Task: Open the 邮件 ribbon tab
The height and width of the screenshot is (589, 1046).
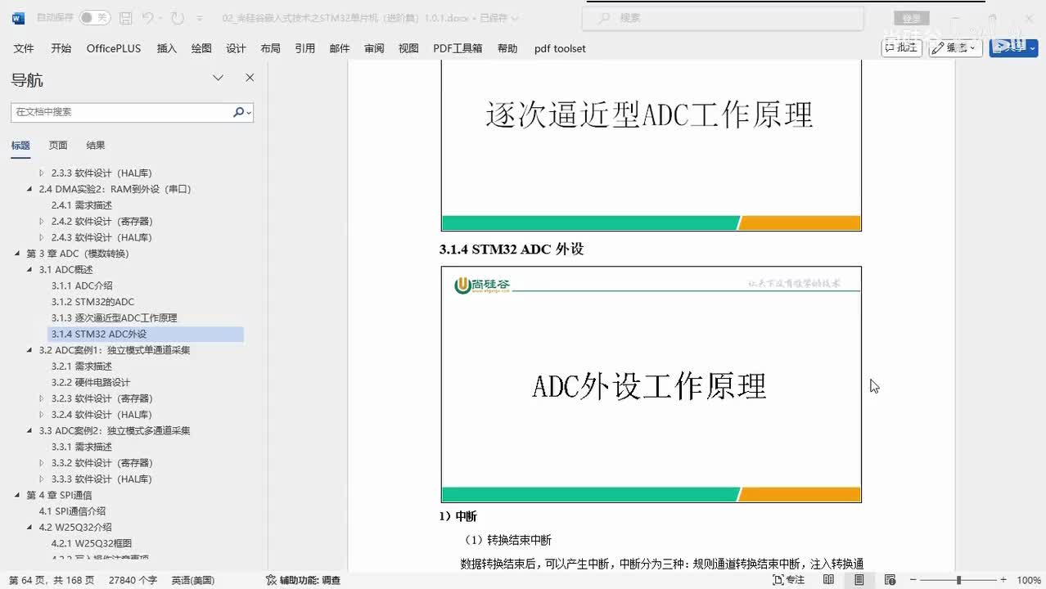Action: (340, 48)
